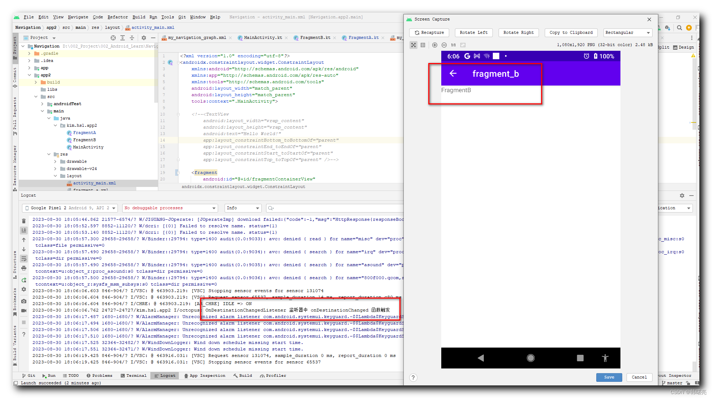Enable soft-wrap in Logcat output
Viewport: 712px width, 398px height.
[24, 258]
